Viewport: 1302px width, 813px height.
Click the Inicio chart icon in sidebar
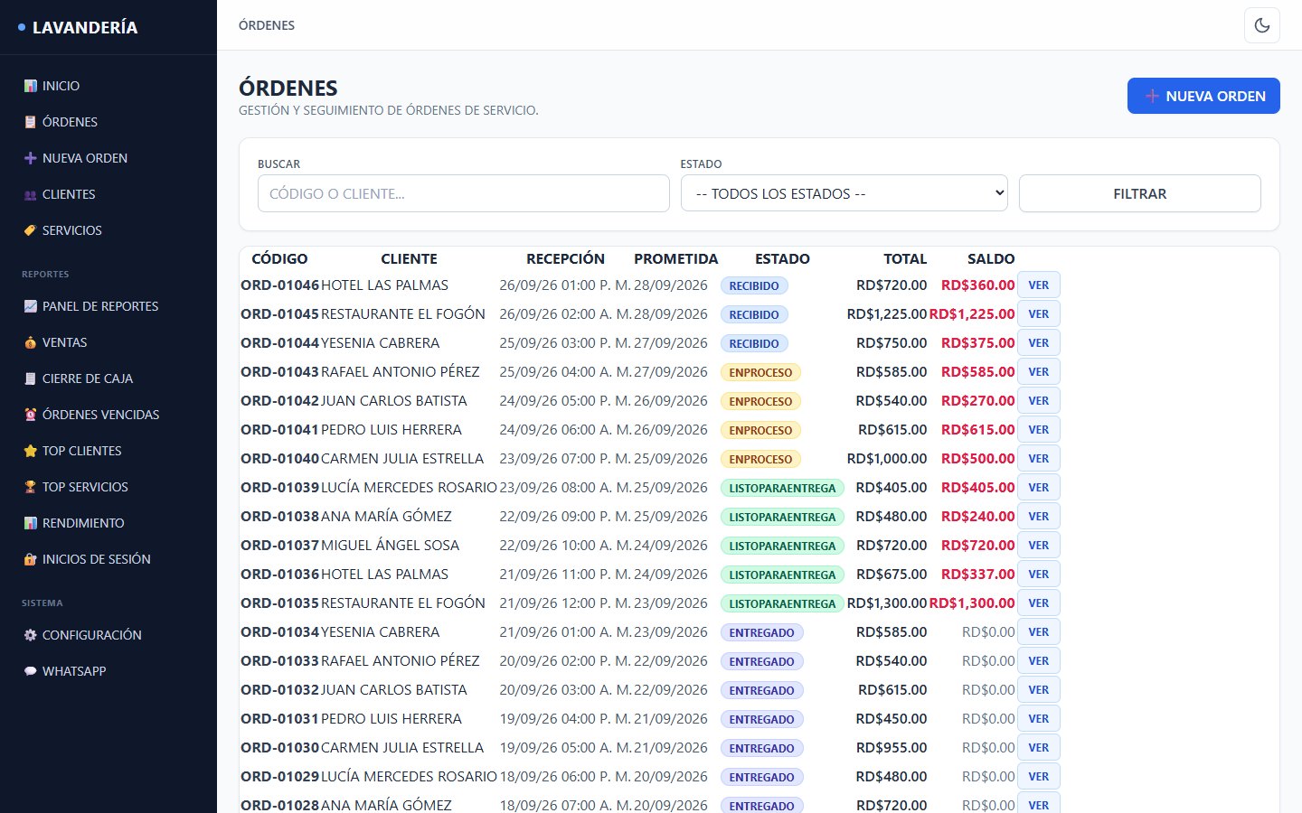pyautogui.click(x=31, y=86)
